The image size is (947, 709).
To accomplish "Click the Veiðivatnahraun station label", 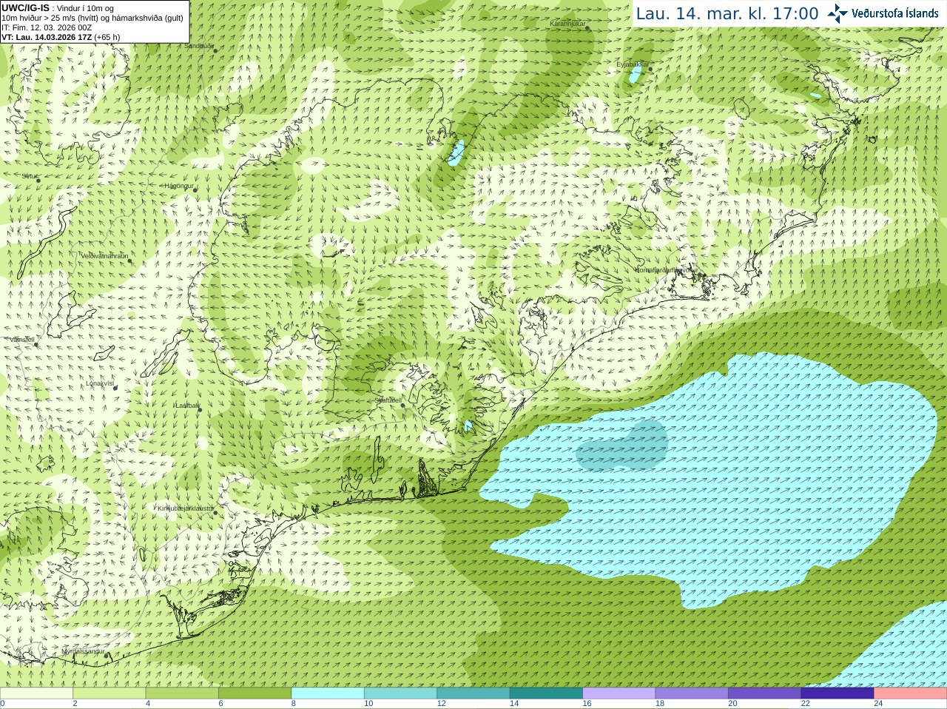I will click(104, 256).
